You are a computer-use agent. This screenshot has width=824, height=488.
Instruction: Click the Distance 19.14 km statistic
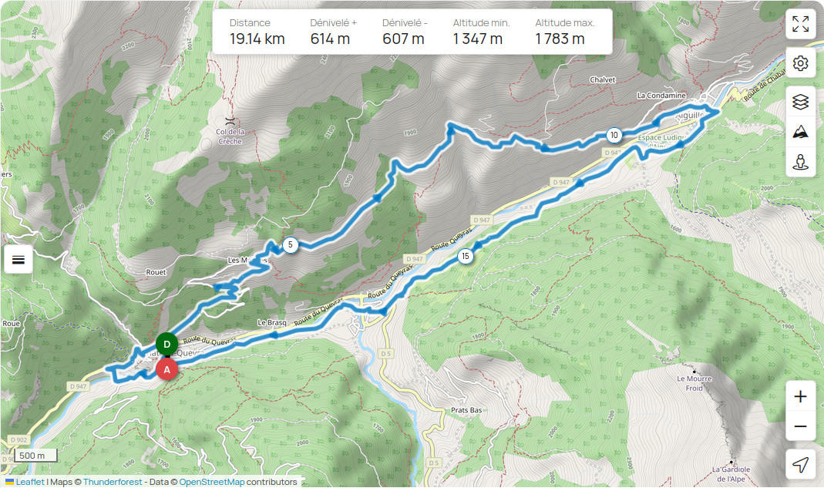[257, 32]
